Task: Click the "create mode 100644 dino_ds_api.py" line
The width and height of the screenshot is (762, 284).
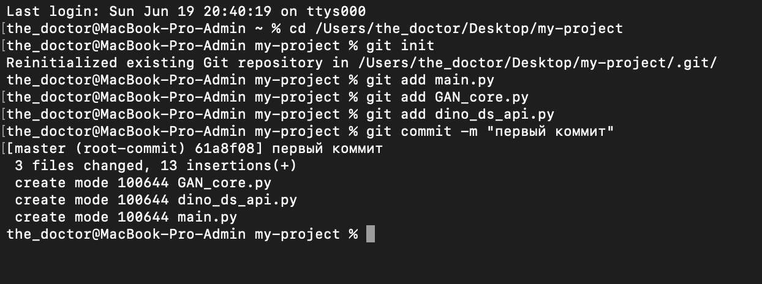Action: [x=156, y=200]
